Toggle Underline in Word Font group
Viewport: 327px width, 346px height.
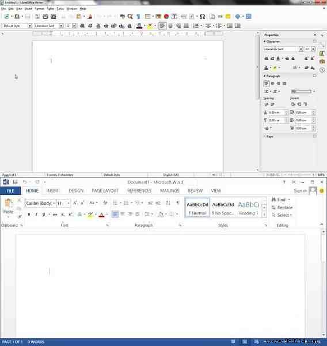tap(44, 215)
